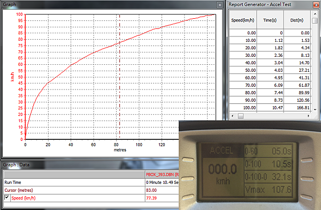The height and width of the screenshot is (210, 321).
Task: Click the Speed (km/h) data row label
Action: (x=24, y=198)
